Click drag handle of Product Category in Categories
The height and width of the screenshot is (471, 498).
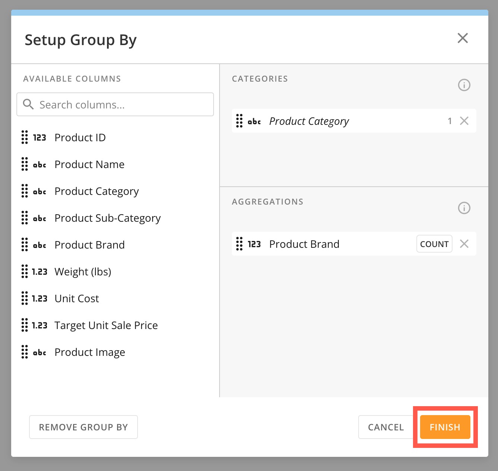click(239, 121)
